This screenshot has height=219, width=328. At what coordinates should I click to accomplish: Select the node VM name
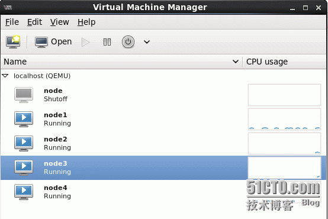click(53, 91)
